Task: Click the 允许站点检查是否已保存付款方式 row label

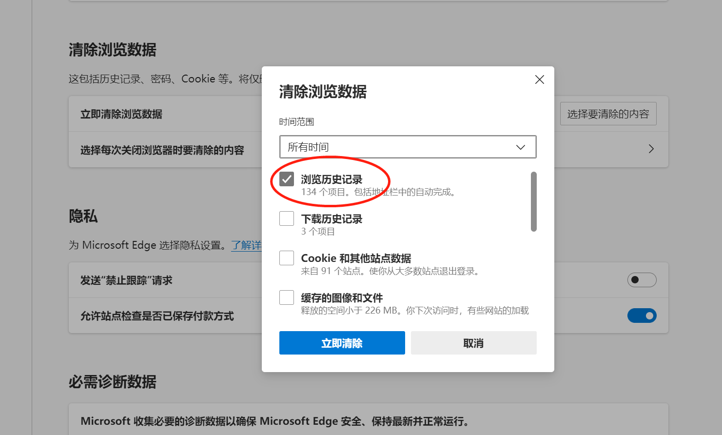Action: pyautogui.click(x=157, y=316)
